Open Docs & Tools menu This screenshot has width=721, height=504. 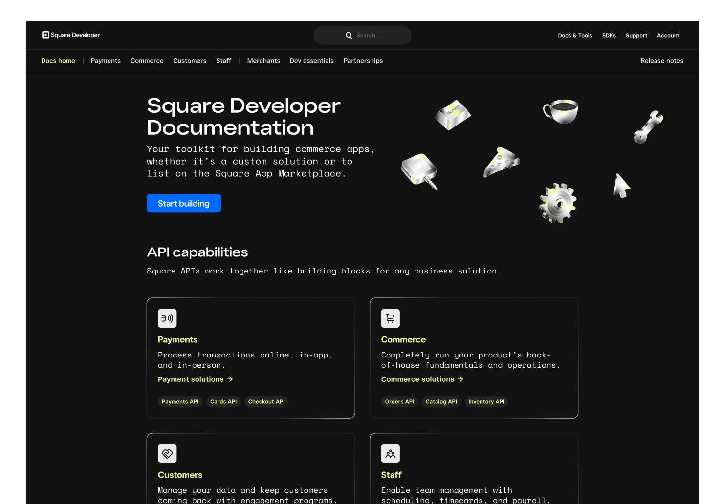pos(575,36)
